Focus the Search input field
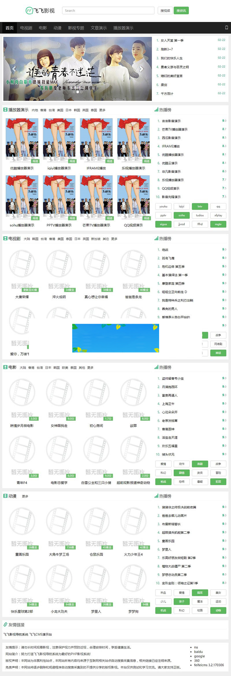Image resolution: width=231 pixels, height=676 pixels. [108, 11]
